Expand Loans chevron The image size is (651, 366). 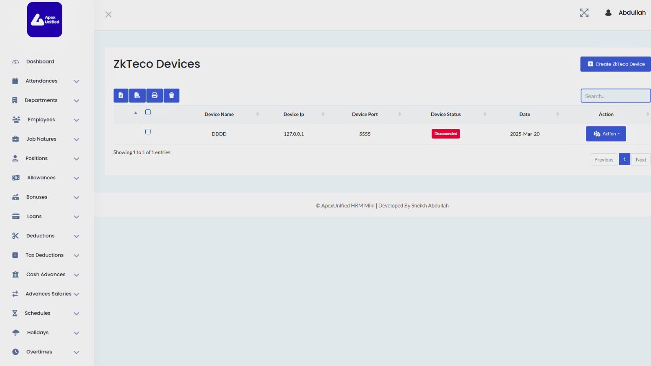pos(76,217)
